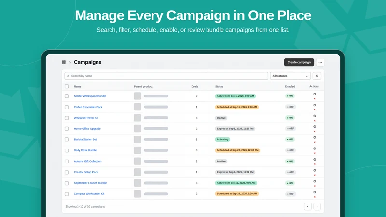
Task: Delete Coffee Essentials Pack with red X icon
Action: [x=315, y=110]
